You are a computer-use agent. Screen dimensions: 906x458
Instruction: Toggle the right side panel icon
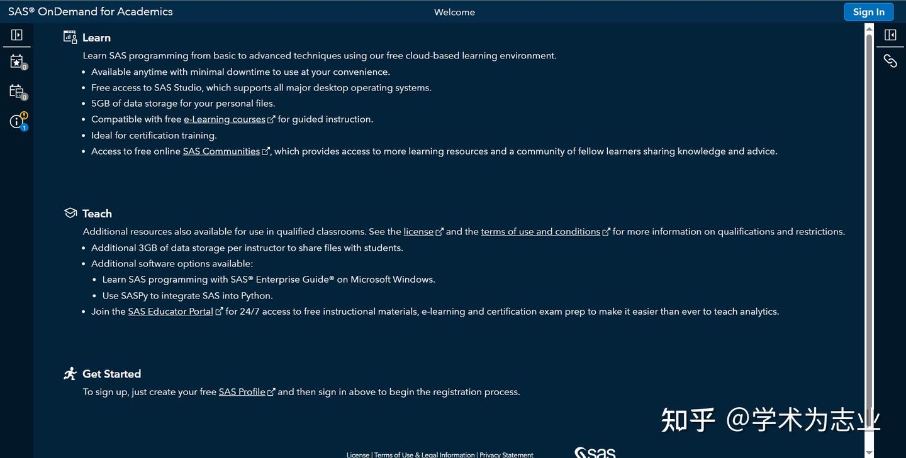[890, 35]
